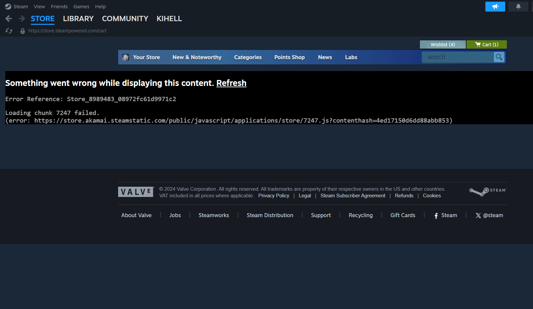533x309 pixels.
Task: Open the notifications bell
Action: point(518,7)
